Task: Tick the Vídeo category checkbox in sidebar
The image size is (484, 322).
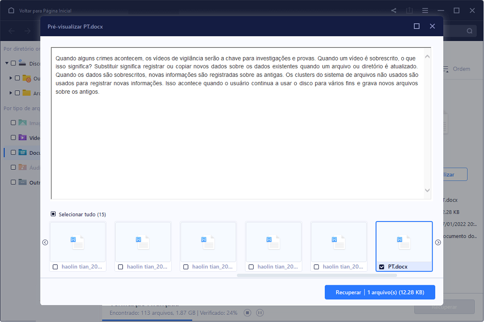Action: pyautogui.click(x=13, y=138)
